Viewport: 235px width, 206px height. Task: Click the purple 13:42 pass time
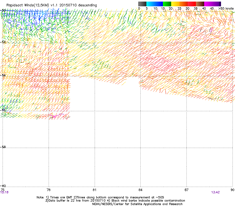pyautogui.click(x=215, y=192)
